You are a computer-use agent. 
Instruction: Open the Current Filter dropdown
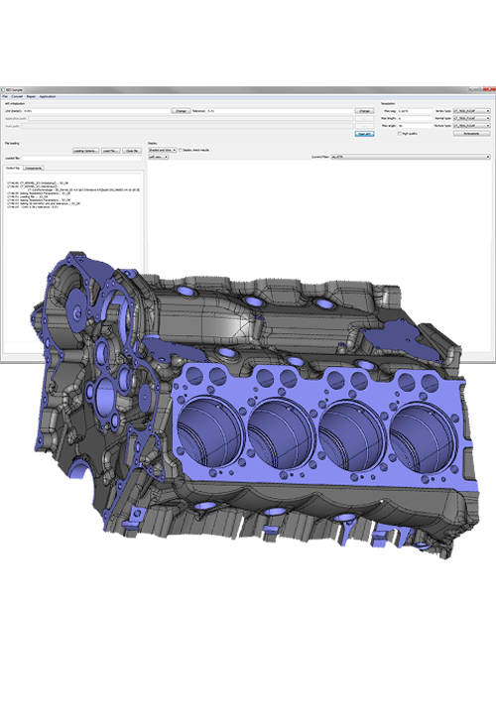tap(411, 157)
